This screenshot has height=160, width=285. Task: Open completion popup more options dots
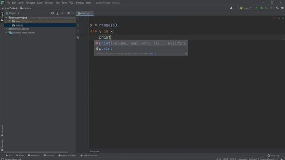pos(186,53)
